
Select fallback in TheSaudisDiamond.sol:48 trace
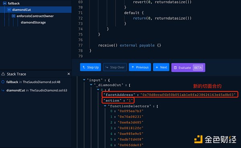coord(33,82)
